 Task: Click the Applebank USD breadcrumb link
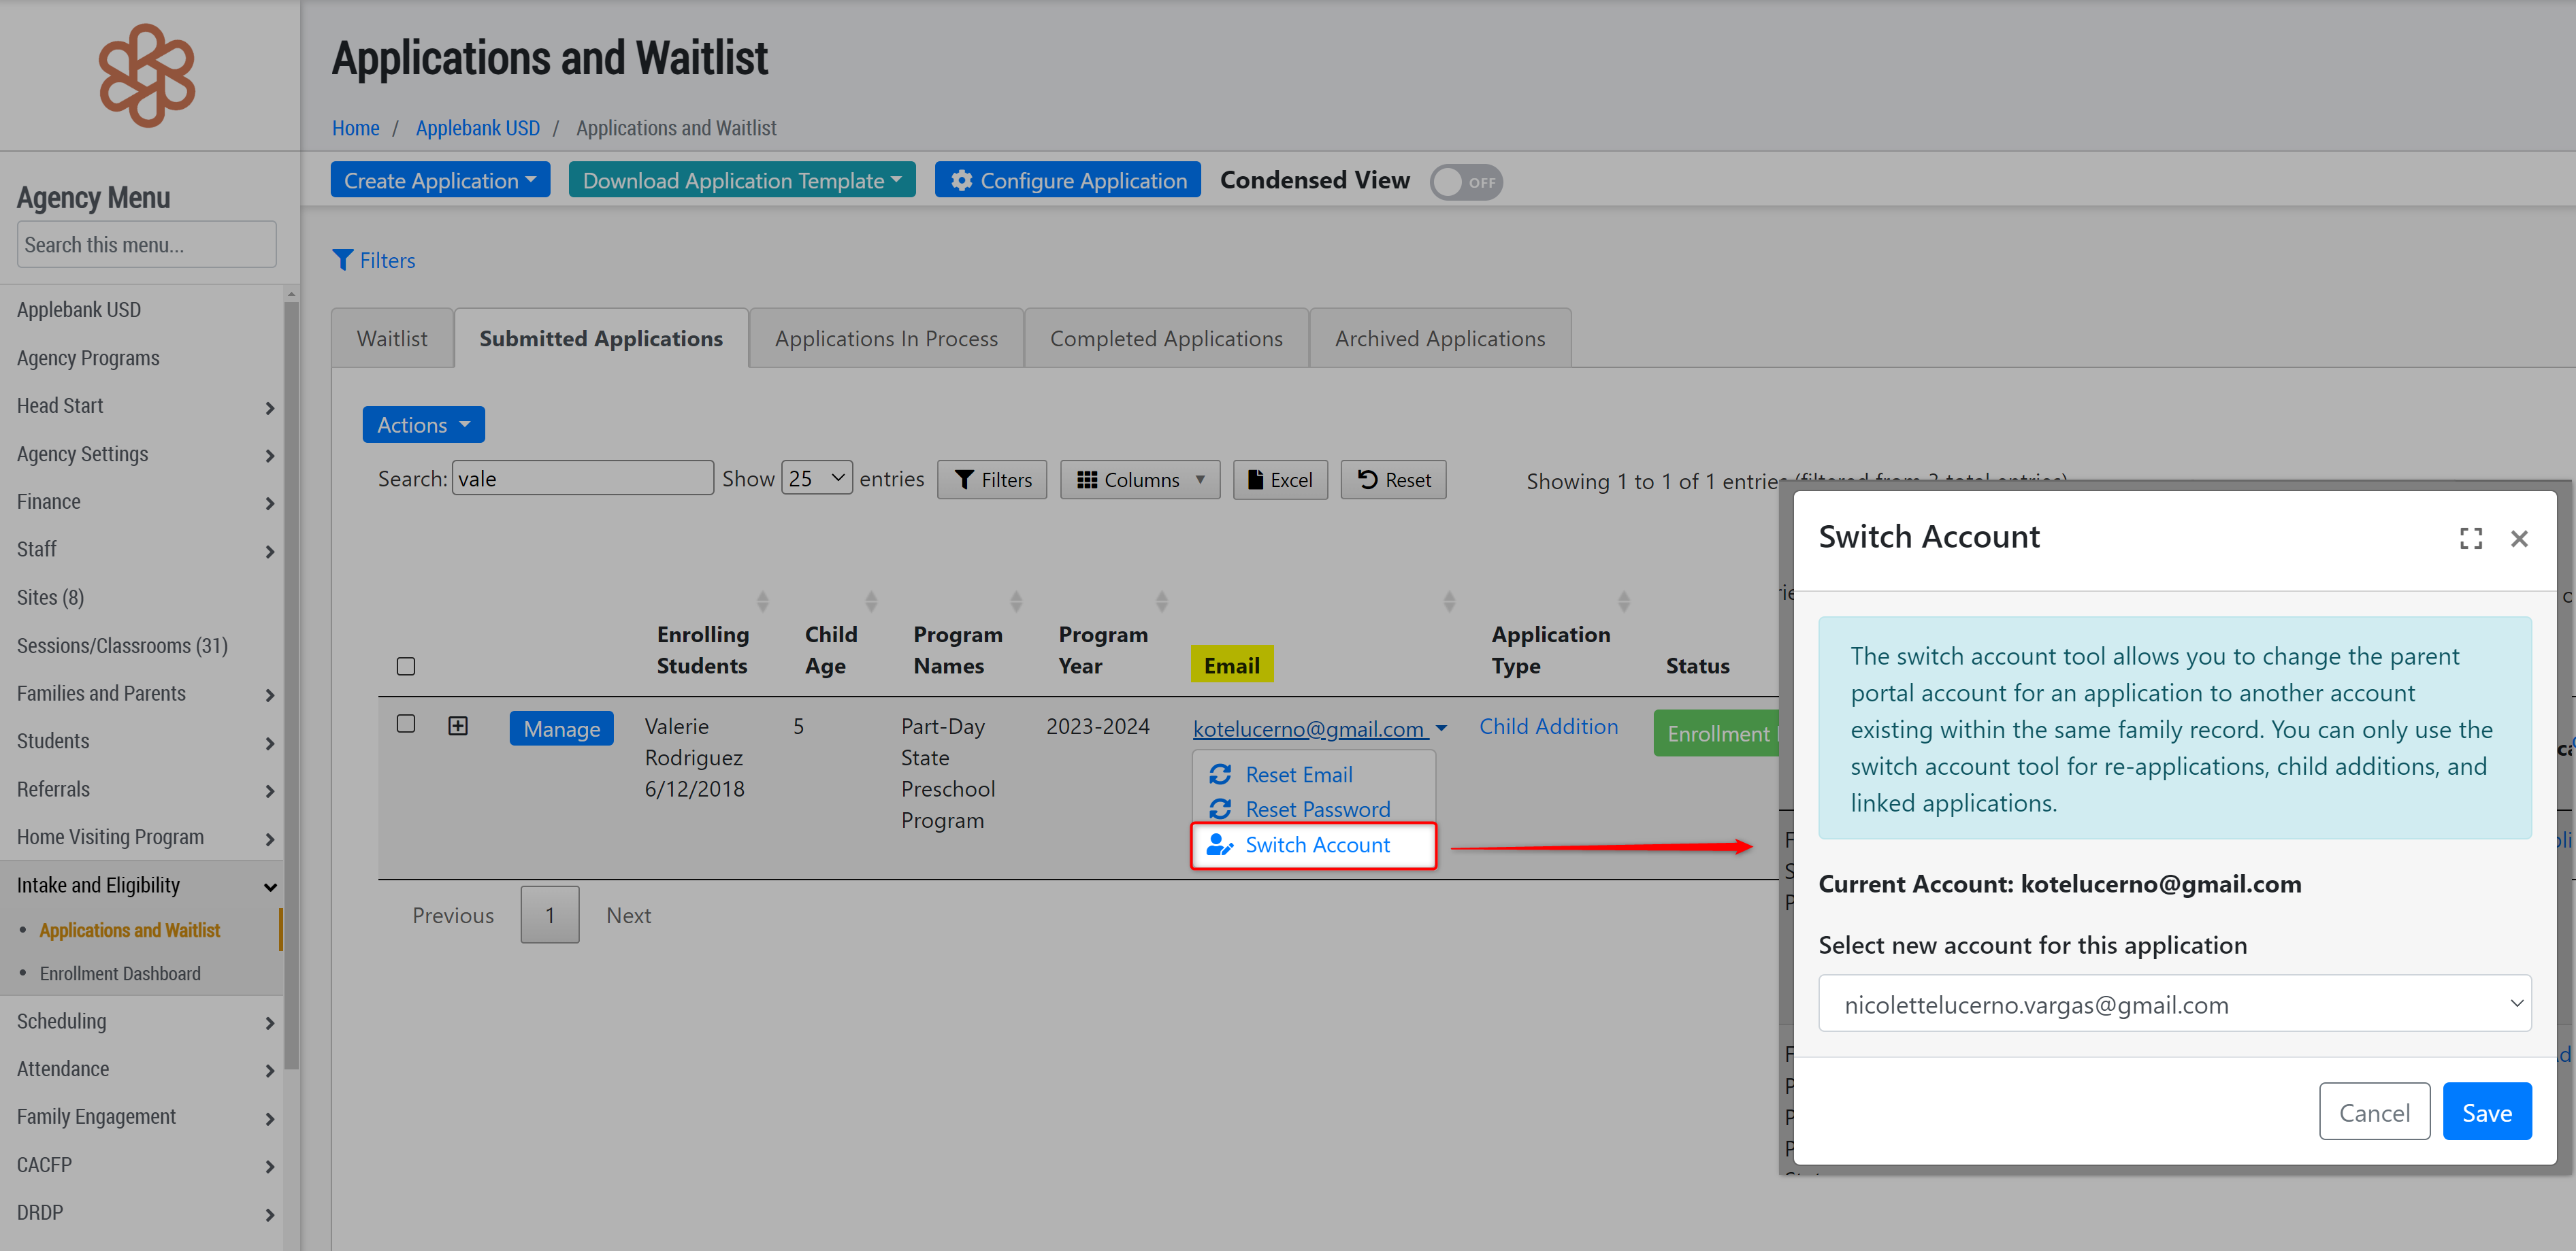click(x=477, y=128)
